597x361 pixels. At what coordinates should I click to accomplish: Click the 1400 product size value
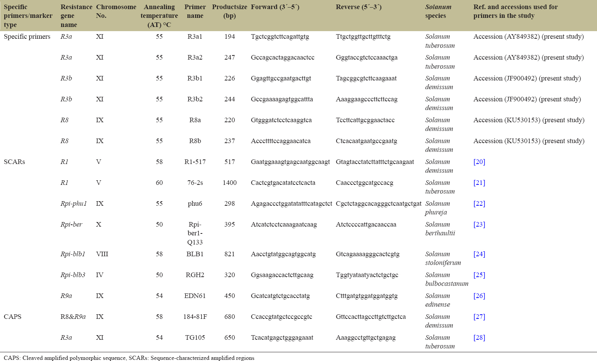pos(229,183)
